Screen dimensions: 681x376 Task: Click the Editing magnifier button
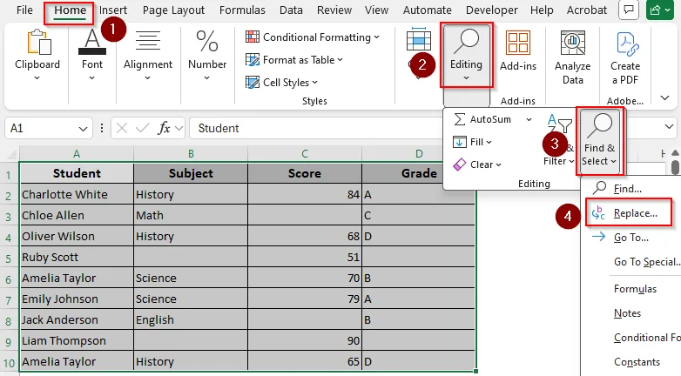(466, 55)
